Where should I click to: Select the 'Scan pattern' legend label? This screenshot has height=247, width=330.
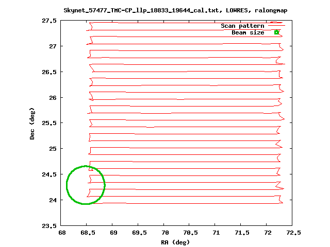[x=242, y=26]
